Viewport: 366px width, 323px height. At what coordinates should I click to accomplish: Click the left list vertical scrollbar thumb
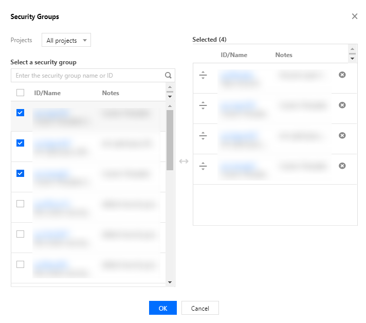click(x=170, y=139)
